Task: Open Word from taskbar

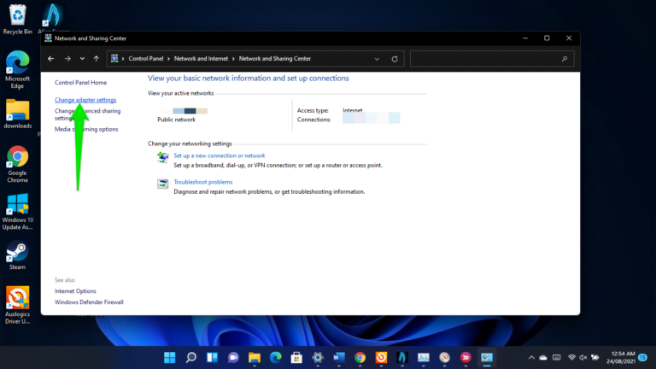Action: (x=339, y=358)
